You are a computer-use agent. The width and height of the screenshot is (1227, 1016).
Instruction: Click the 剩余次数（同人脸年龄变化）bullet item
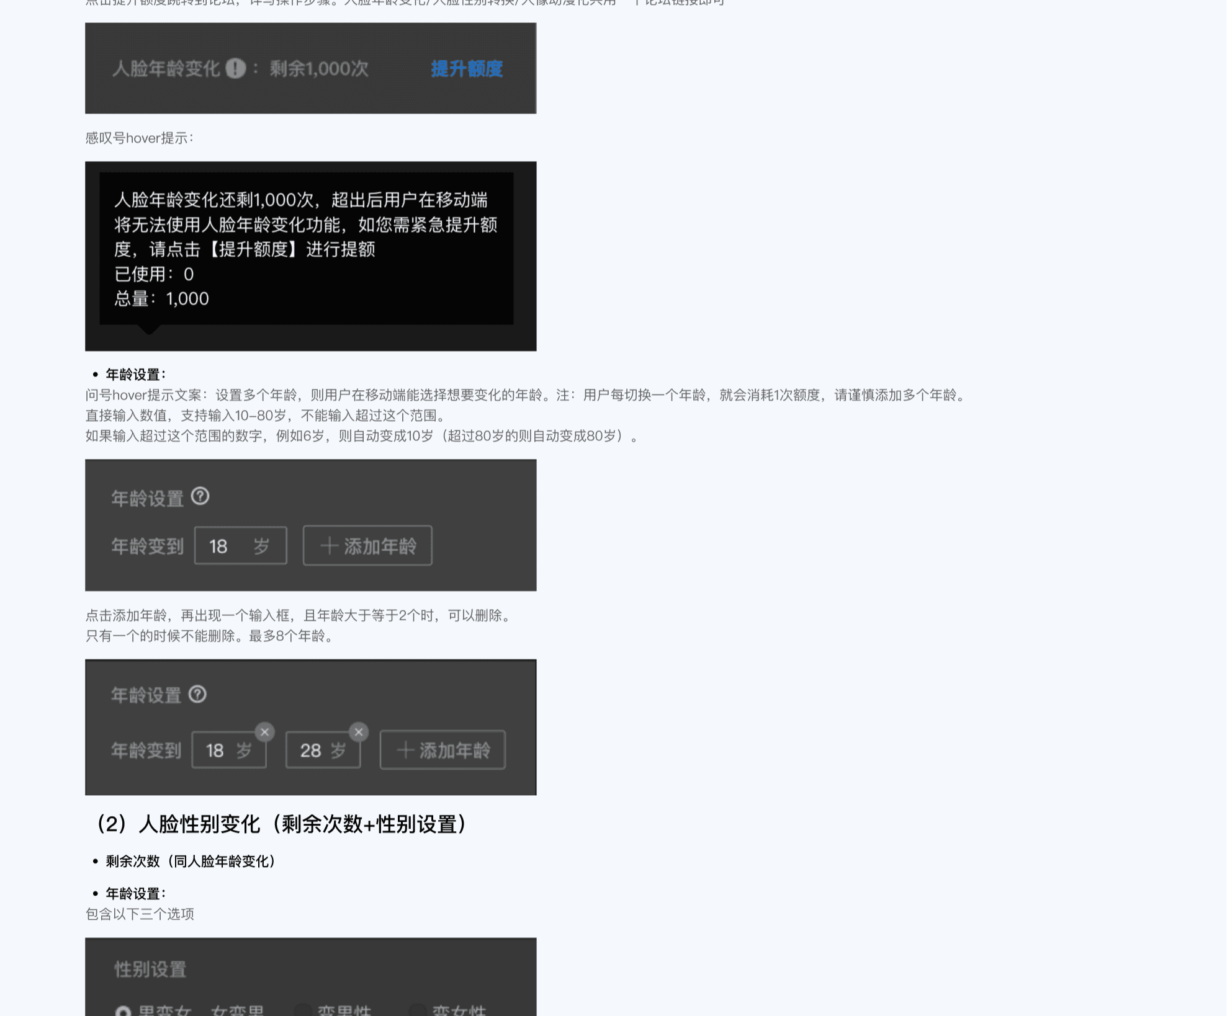[190, 862]
